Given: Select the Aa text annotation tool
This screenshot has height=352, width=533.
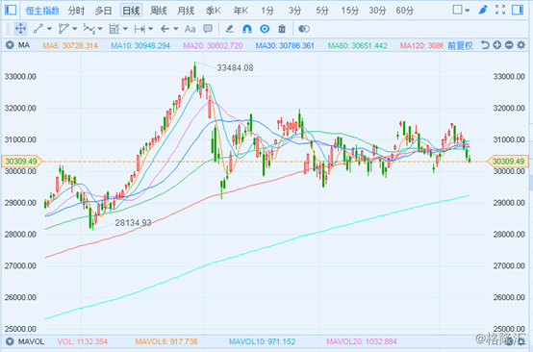Looking at the screenshot, I should [x=190, y=29].
